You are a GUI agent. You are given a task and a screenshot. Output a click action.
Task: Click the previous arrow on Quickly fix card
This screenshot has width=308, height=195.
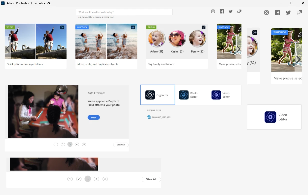coord(8,49)
